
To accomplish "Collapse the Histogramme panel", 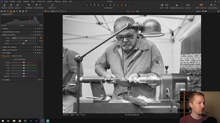I will pyautogui.click(x=1, y=14).
